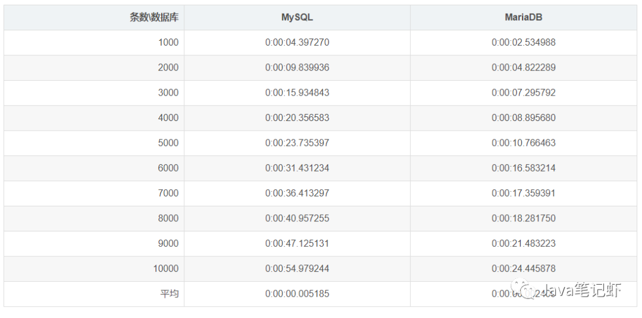
Task: Click the 条数\数据库 header cell
Action: pos(154,17)
